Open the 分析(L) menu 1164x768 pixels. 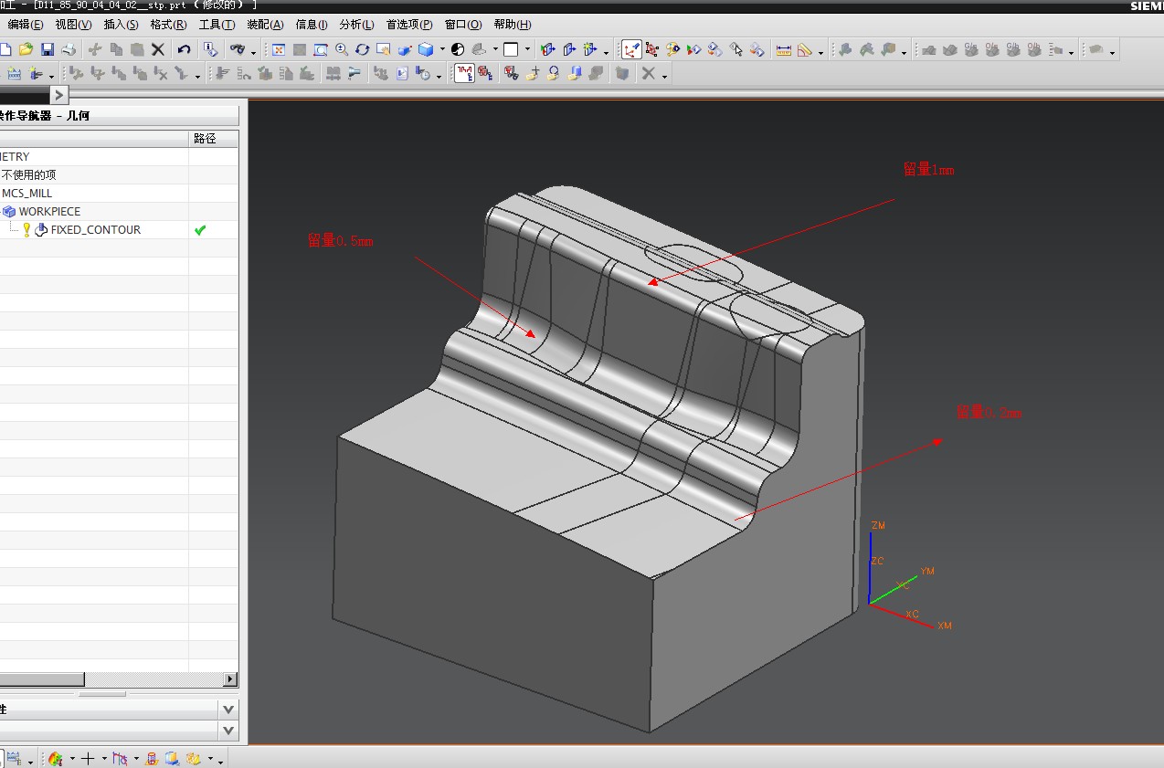click(x=356, y=25)
